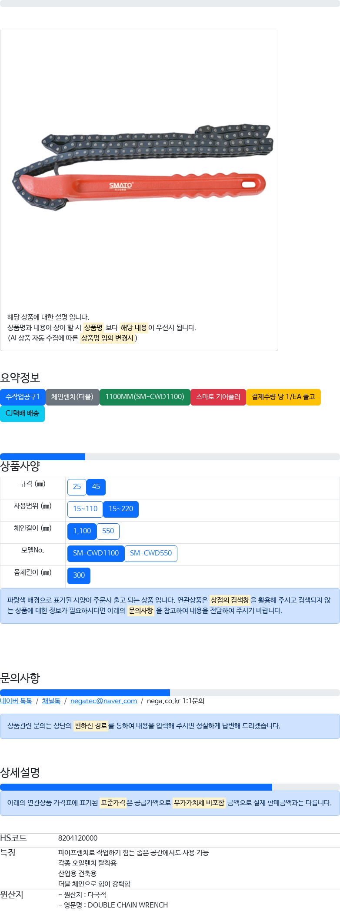
Task: Choose the 45 규격 option
Action: point(96,487)
